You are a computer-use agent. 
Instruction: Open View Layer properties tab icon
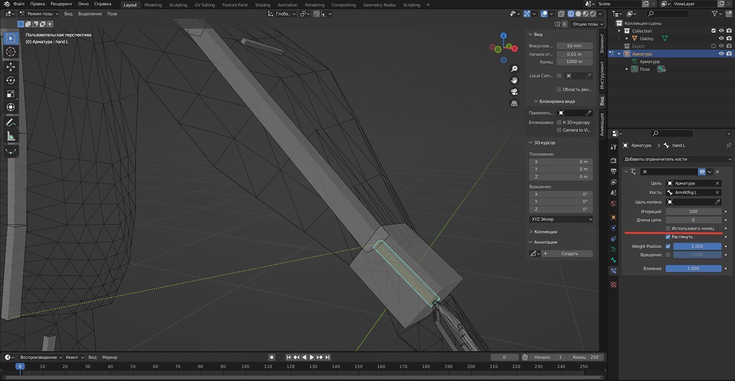point(614,181)
